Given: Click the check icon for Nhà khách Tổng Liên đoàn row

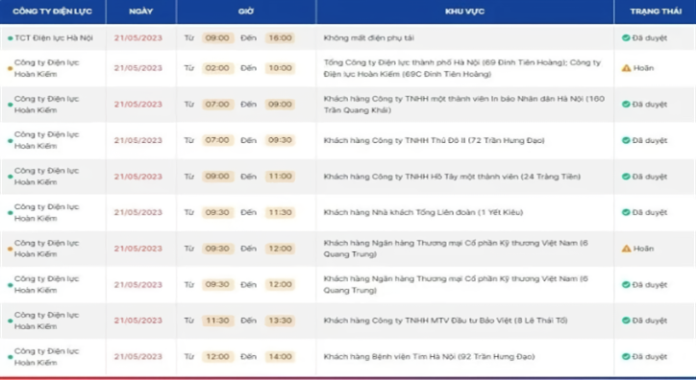Looking at the screenshot, I should (x=626, y=213).
